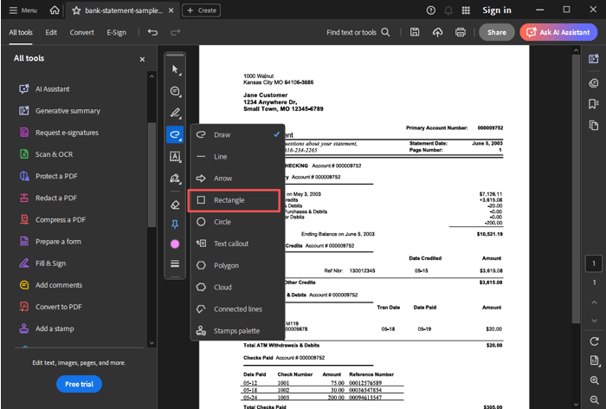Select Draw in the shape menu

tap(237, 134)
